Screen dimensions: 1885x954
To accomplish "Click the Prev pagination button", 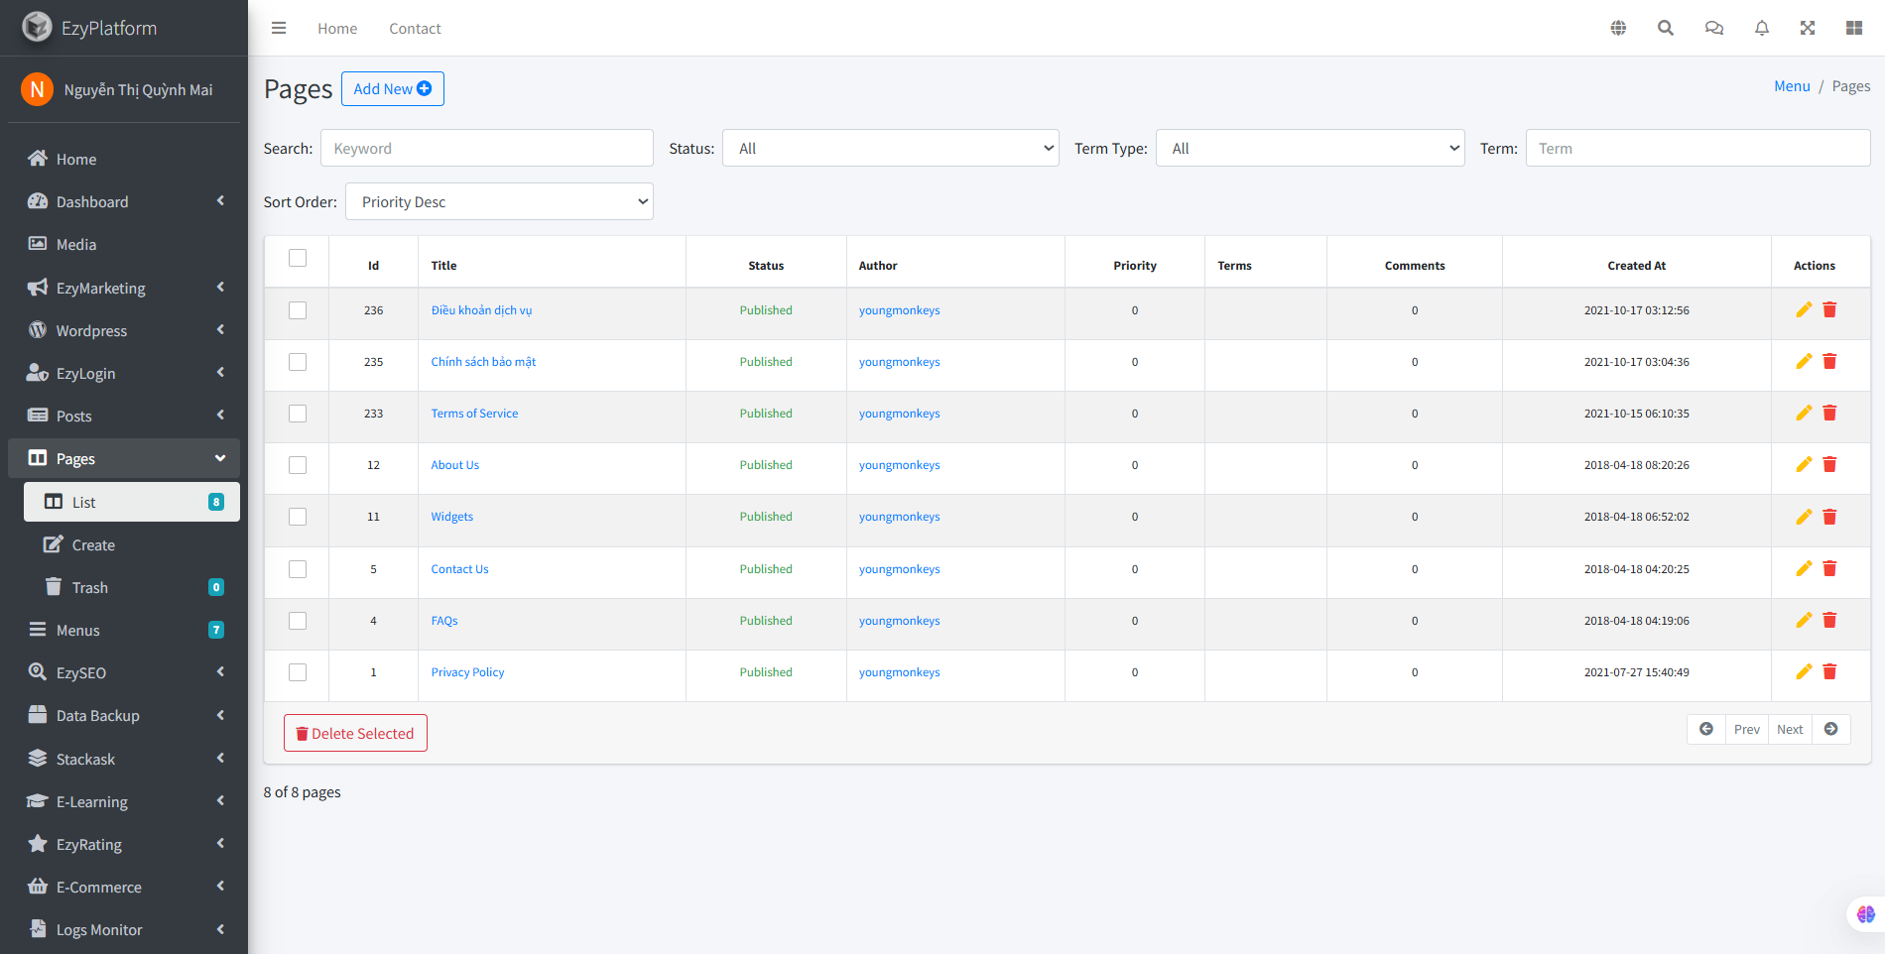I will click(1747, 729).
